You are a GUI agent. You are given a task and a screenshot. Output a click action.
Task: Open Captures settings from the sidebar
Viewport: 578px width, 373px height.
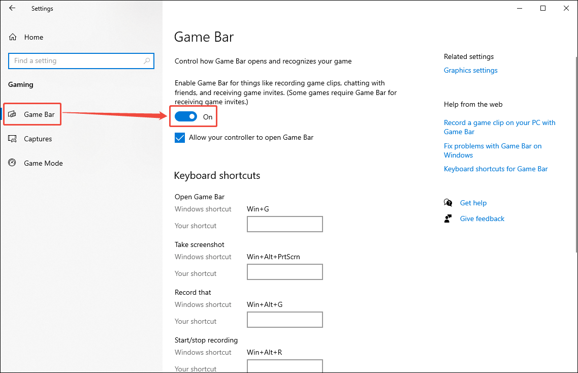coord(38,139)
